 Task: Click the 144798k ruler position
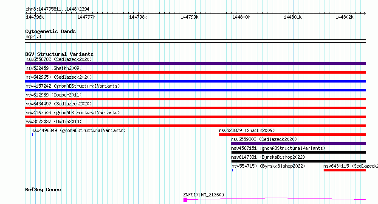pyautogui.click(x=138, y=17)
